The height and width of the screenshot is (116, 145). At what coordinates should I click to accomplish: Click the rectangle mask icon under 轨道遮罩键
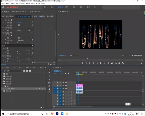(9, 35)
